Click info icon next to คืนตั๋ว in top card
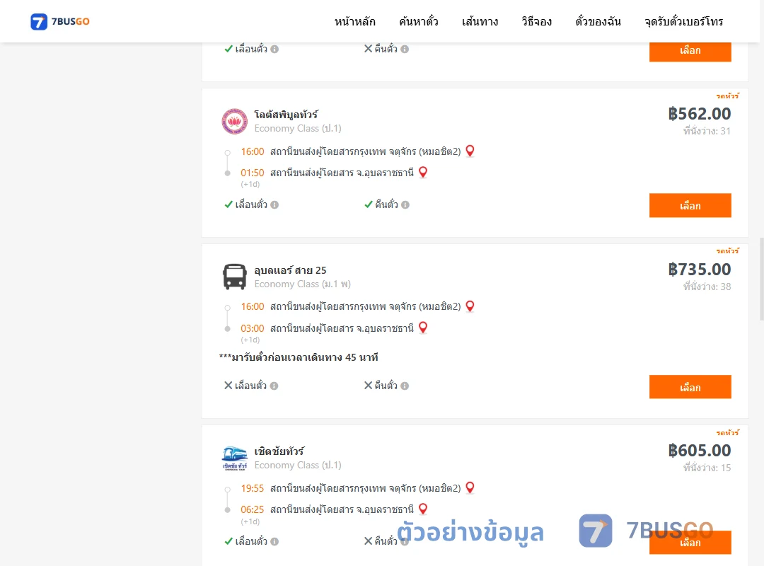 coord(405,50)
